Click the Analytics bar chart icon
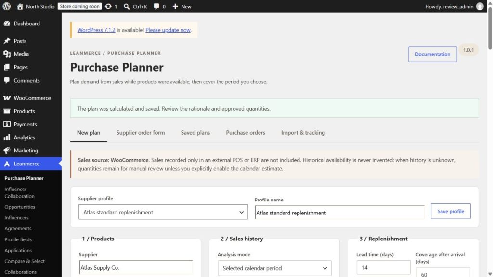 coord(7,137)
